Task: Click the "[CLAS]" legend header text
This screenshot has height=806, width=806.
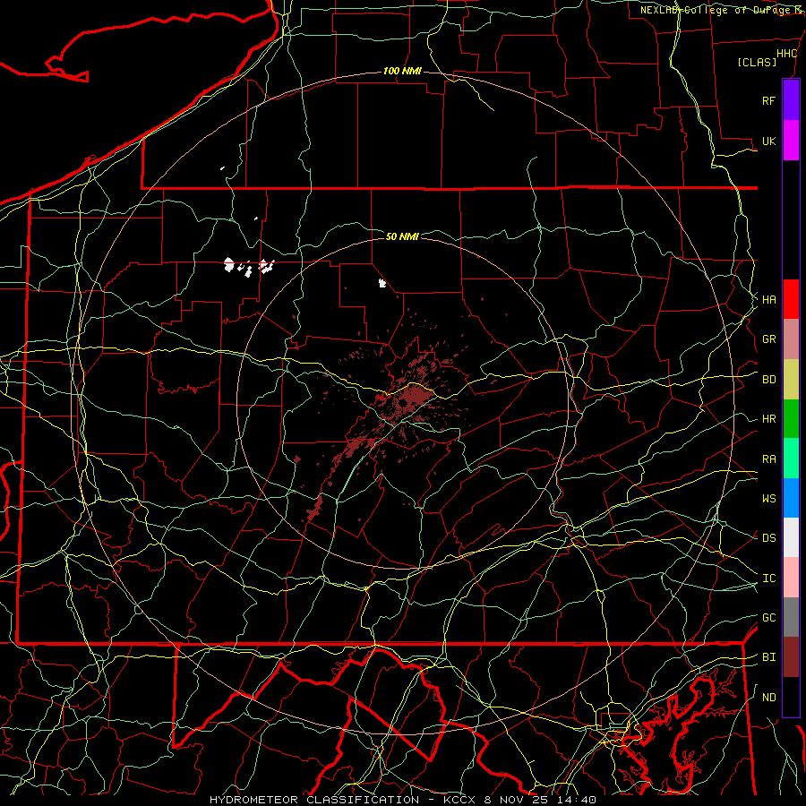Action: pos(757,63)
